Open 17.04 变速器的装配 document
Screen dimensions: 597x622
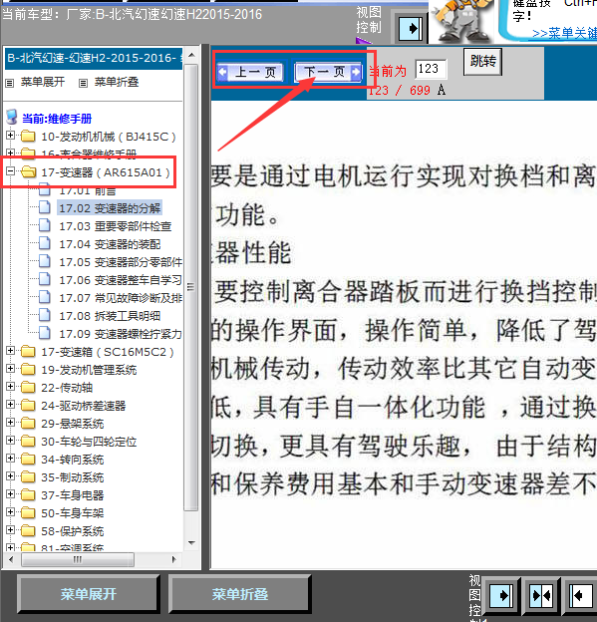[x=110, y=244]
